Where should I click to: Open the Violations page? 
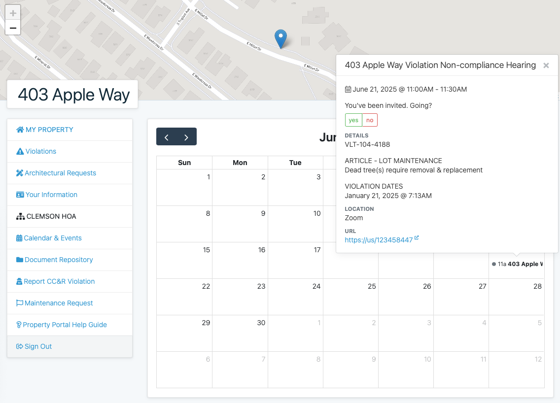pyautogui.click(x=70, y=151)
